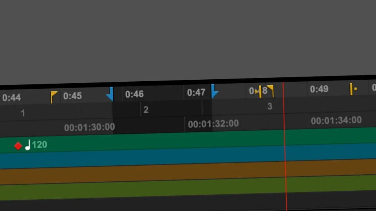Click the 0:47 time ruler label
Image resolution: width=376 pixels, height=211 pixels.
point(196,92)
